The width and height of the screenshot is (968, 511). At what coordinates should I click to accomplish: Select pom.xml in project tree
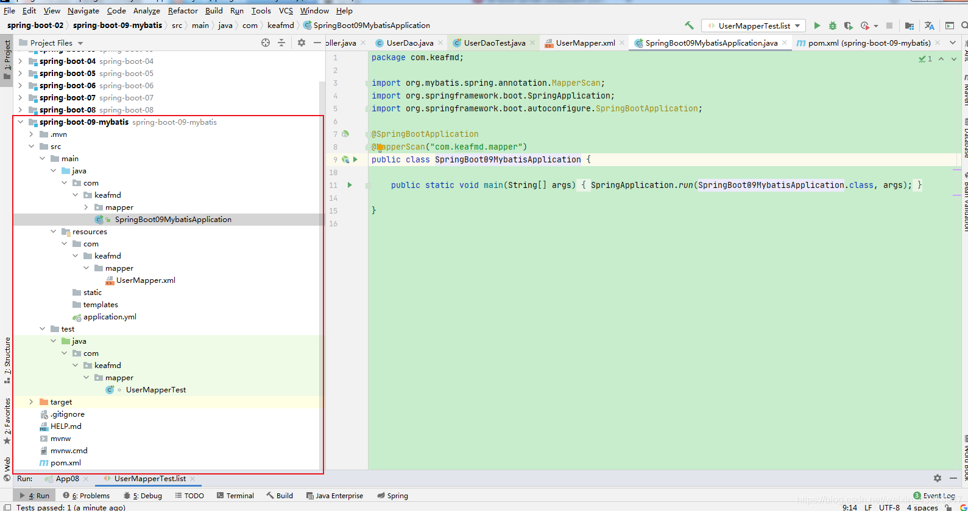pyautogui.click(x=66, y=462)
